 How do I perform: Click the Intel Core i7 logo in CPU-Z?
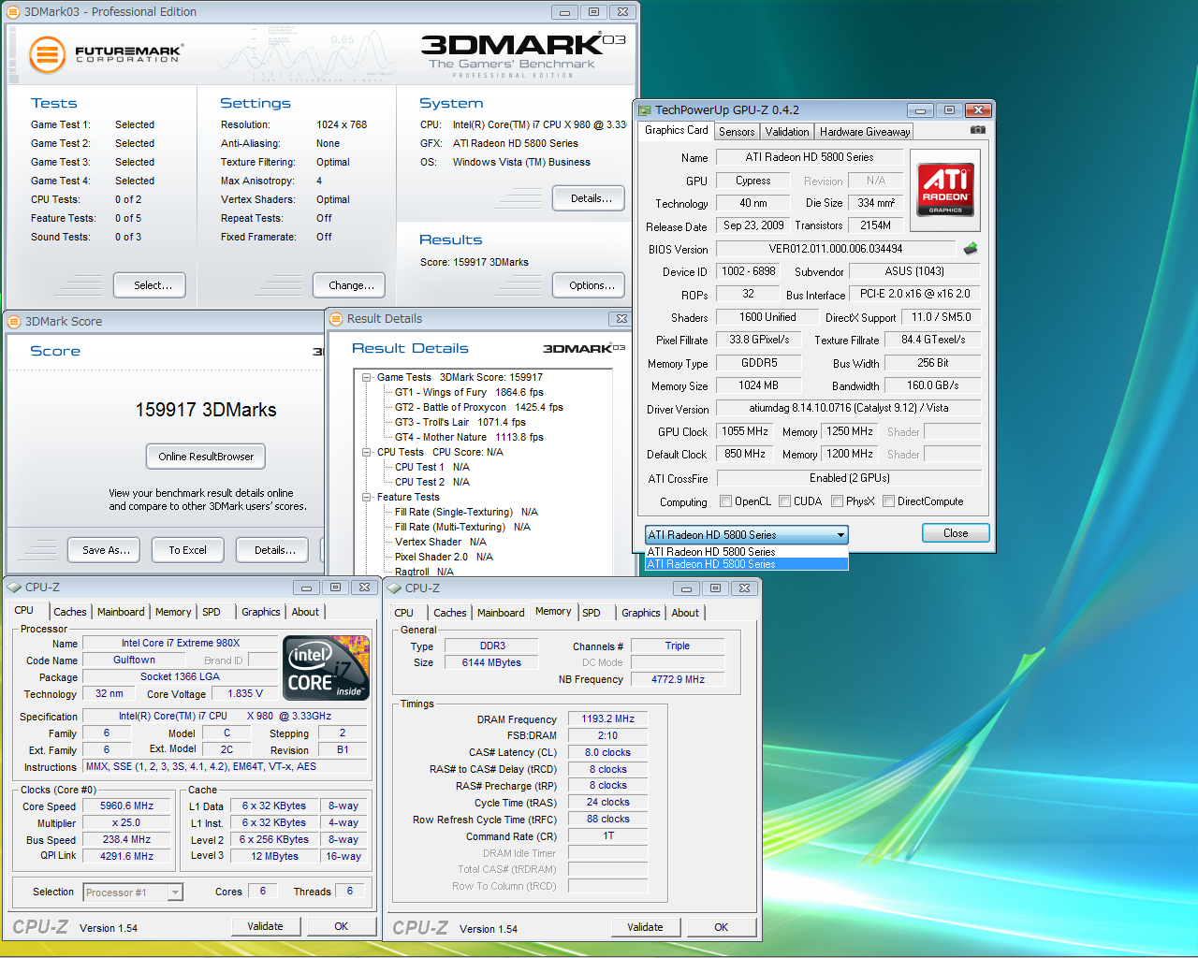click(327, 668)
